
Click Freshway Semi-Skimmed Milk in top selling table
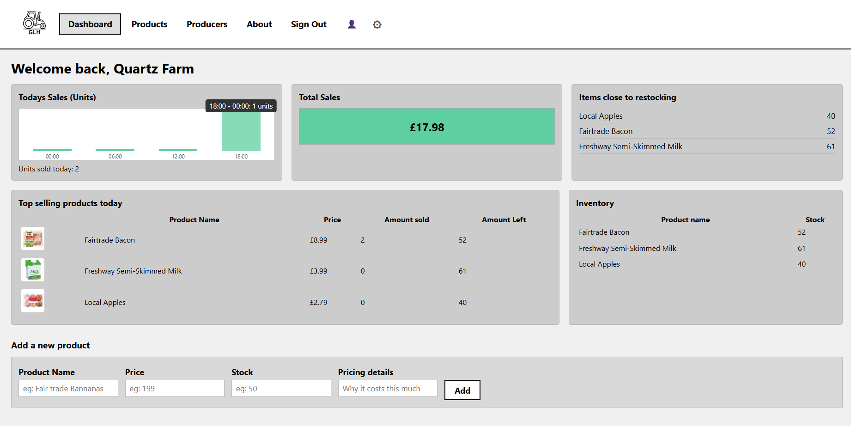pos(133,271)
